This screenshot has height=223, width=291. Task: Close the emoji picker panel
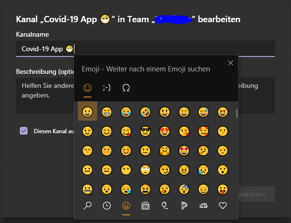pyautogui.click(x=231, y=63)
